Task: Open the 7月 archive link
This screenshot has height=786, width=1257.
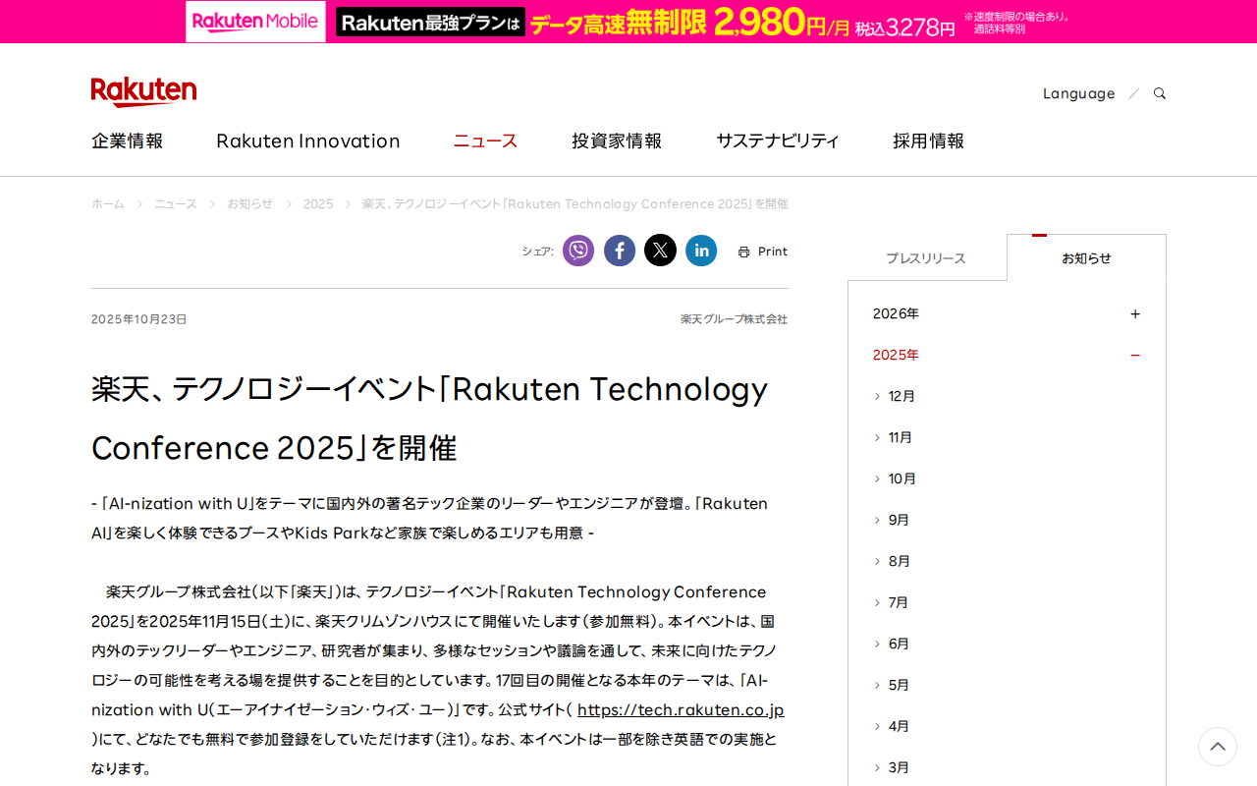Action: click(899, 602)
